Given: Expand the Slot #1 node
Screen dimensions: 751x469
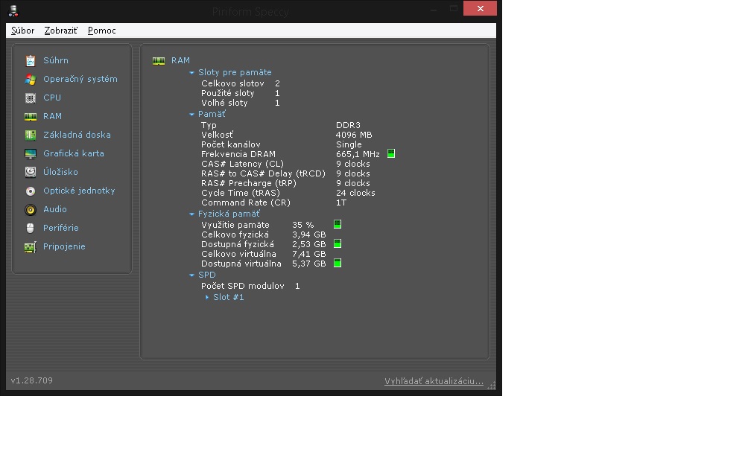Looking at the screenshot, I should [207, 297].
